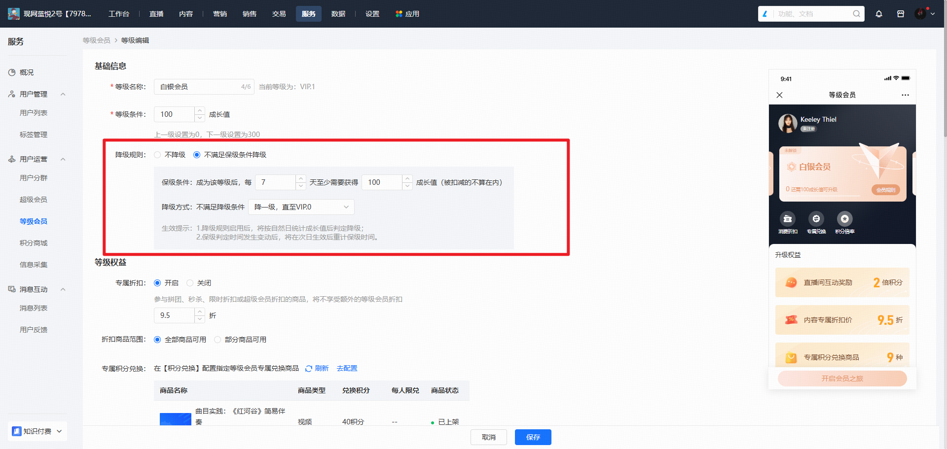Click the account logo in the top left
Image resolution: width=947 pixels, height=449 pixels.
(14, 14)
